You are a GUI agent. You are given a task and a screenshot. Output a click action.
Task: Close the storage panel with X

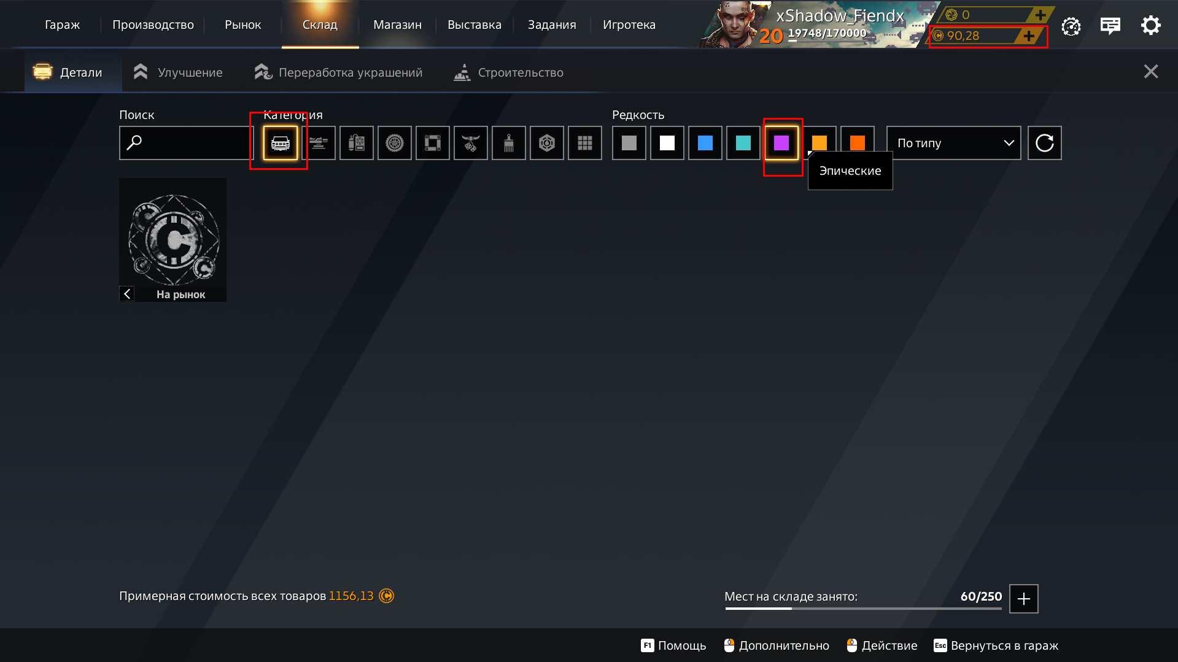click(x=1151, y=72)
